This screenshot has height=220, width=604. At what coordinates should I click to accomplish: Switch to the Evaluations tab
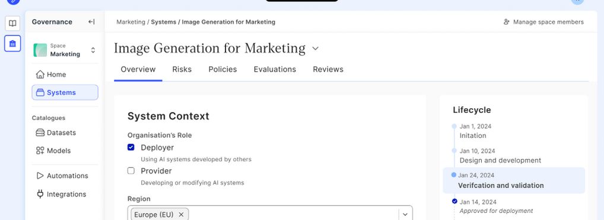coord(275,70)
